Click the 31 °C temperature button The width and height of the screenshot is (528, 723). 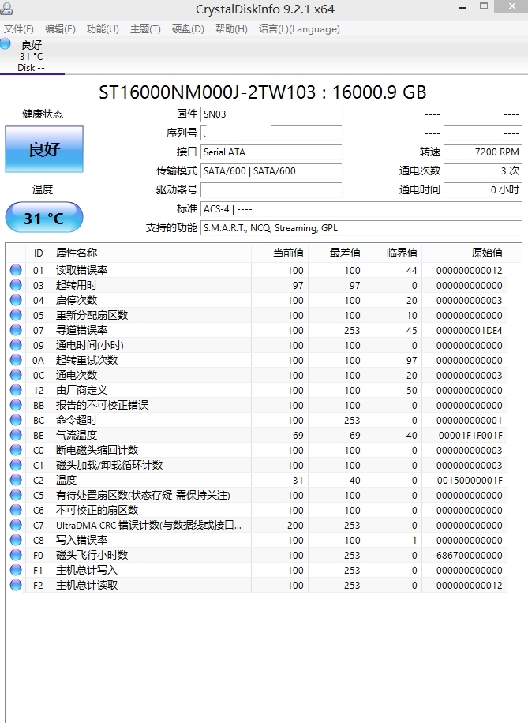tap(44, 217)
